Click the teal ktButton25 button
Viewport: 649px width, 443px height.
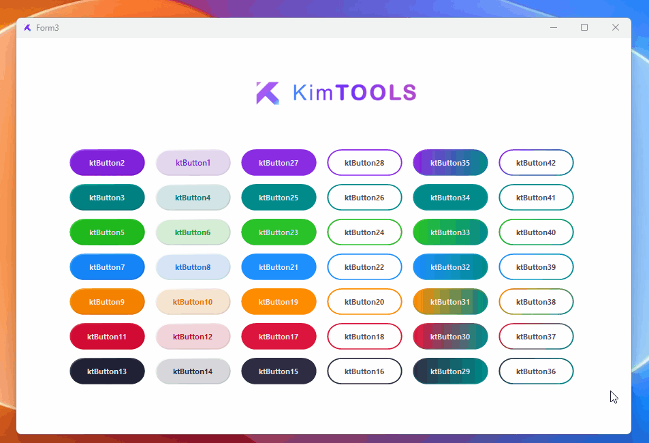pos(279,197)
